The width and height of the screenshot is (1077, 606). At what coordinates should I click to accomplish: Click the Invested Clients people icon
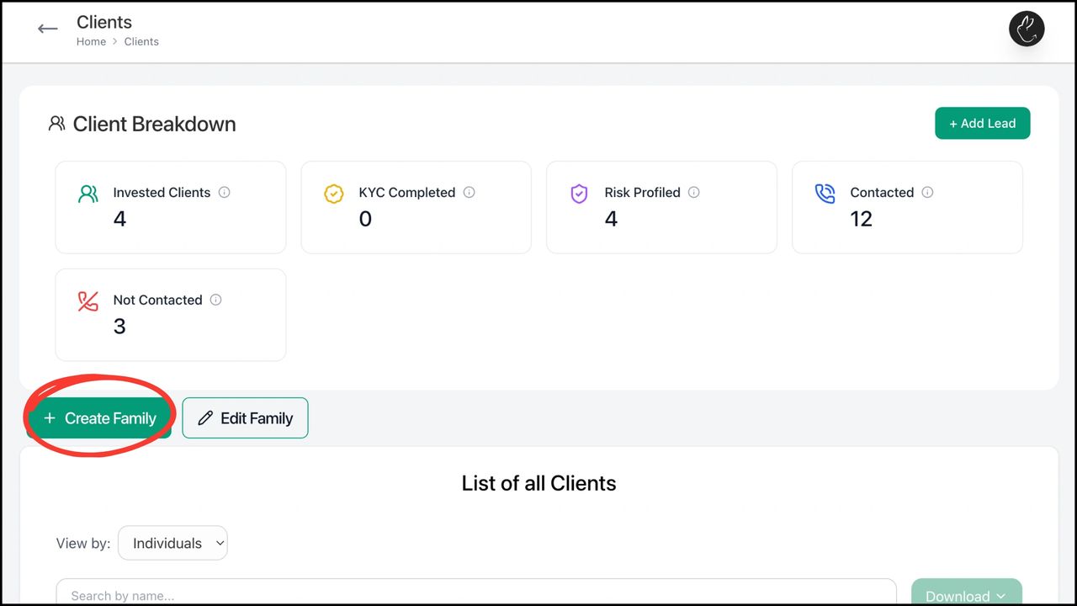click(88, 194)
